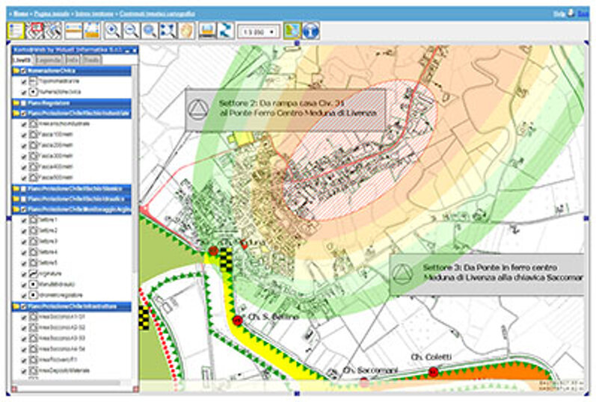Click the zoom out magnifier tool

[x=131, y=31]
